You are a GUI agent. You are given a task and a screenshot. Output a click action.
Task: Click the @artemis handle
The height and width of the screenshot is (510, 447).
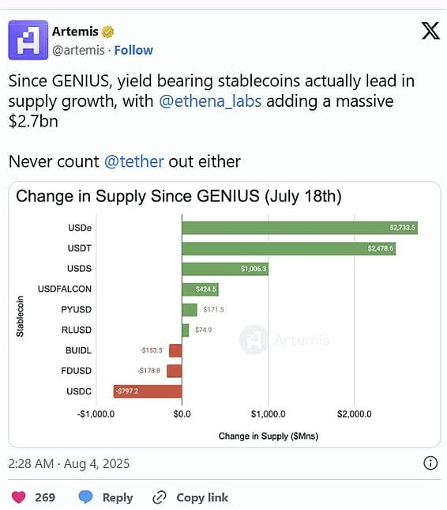(78, 51)
